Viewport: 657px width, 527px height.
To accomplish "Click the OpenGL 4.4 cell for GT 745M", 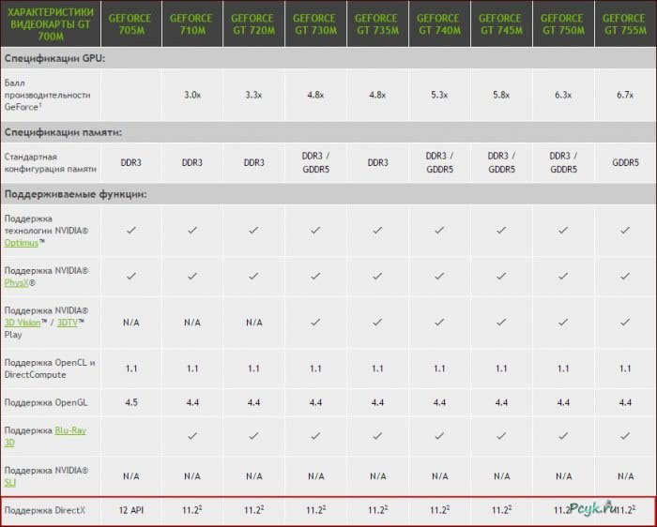I will pos(501,402).
